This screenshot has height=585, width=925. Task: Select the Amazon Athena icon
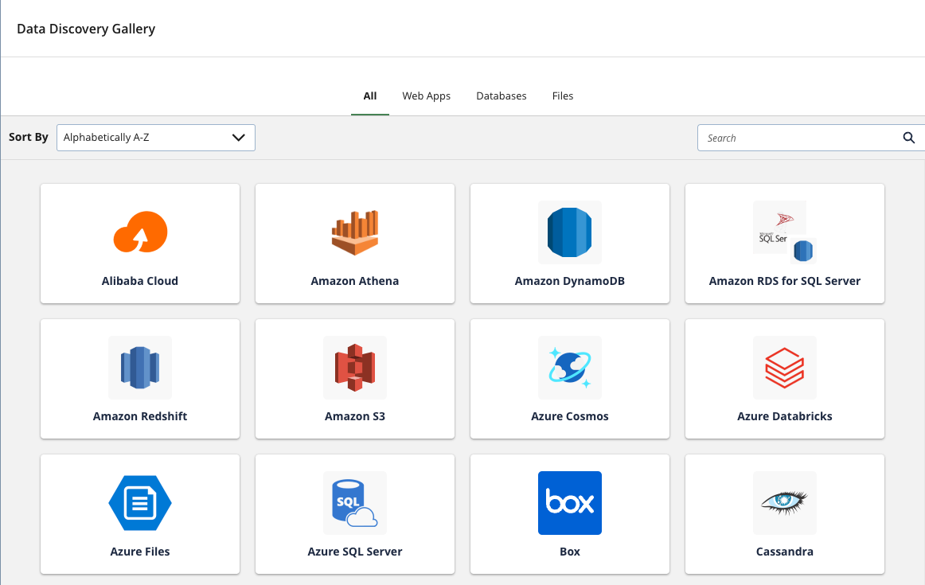click(x=355, y=232)
